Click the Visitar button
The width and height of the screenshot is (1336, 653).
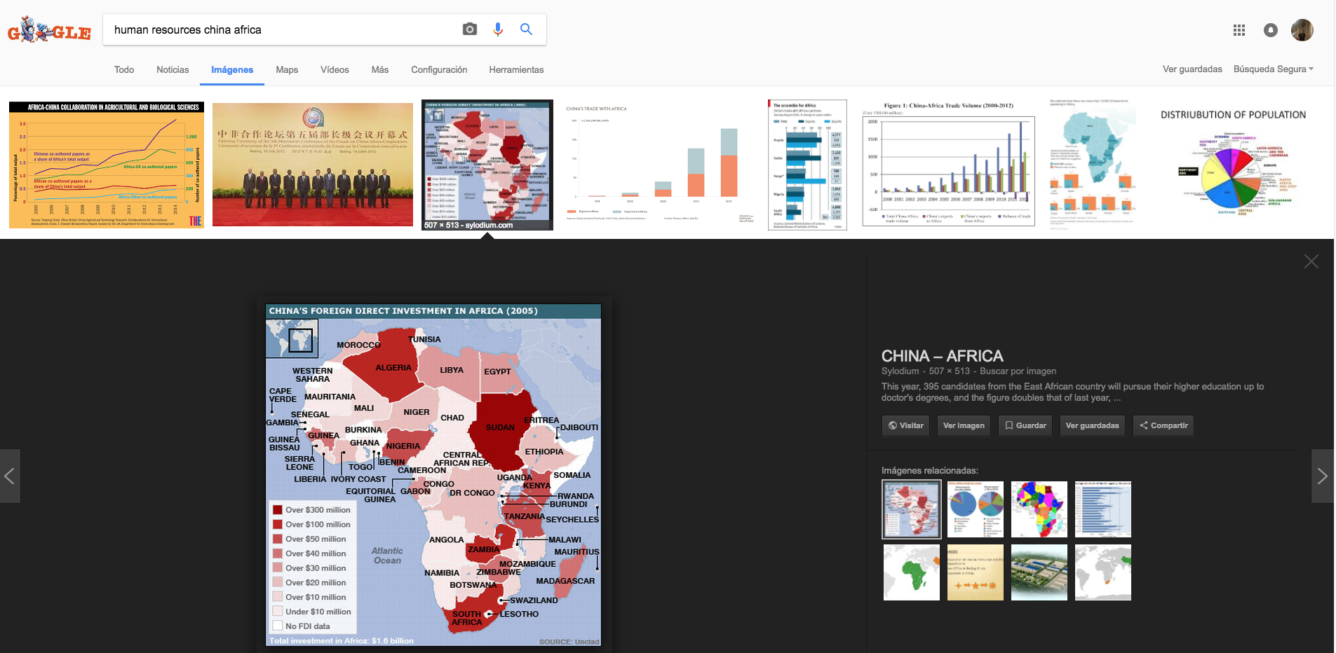click(905, 425)
